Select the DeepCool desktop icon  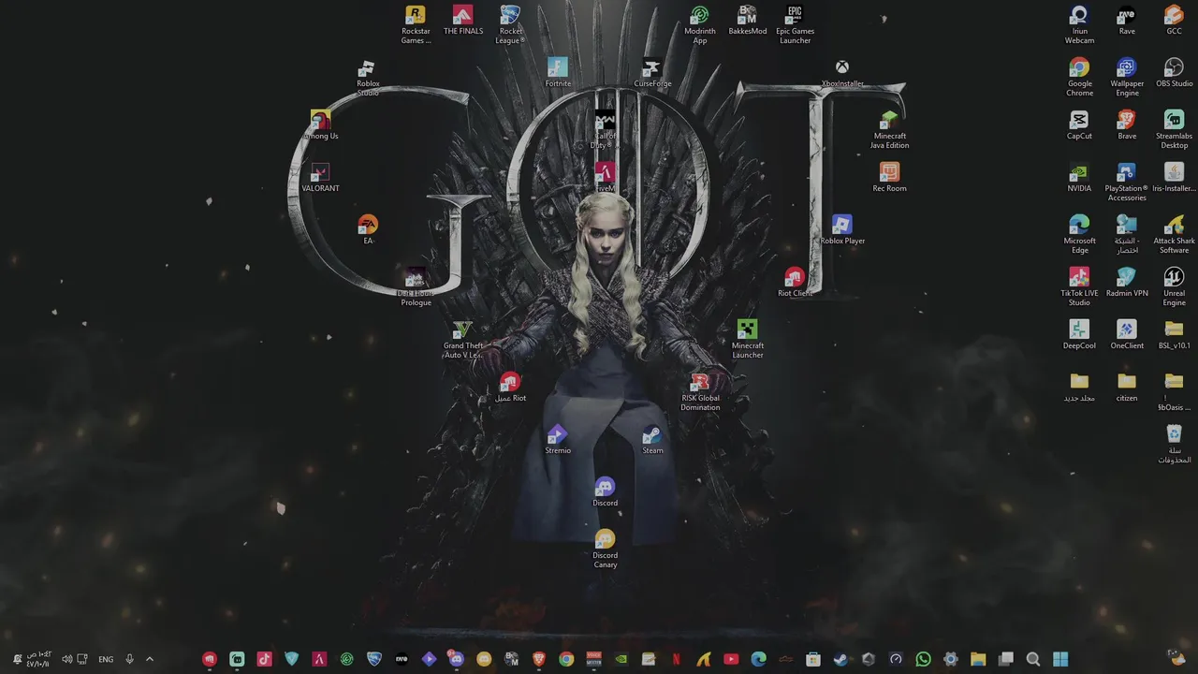1079,335
